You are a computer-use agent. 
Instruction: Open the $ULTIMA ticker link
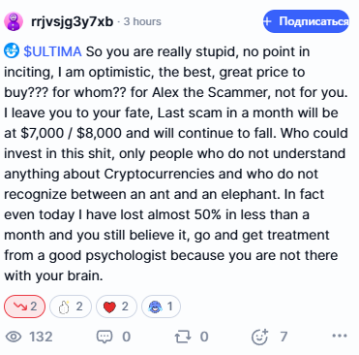coord(52,51)
